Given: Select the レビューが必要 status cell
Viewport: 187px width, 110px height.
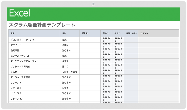Looking at the screenshot, I should 70,72.
